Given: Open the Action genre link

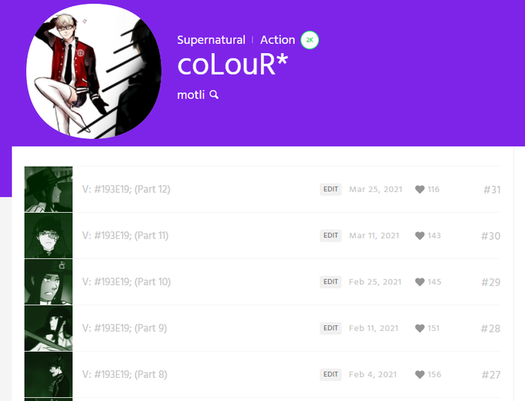Looking at the screenshot, I should click(x=278, y=40).
